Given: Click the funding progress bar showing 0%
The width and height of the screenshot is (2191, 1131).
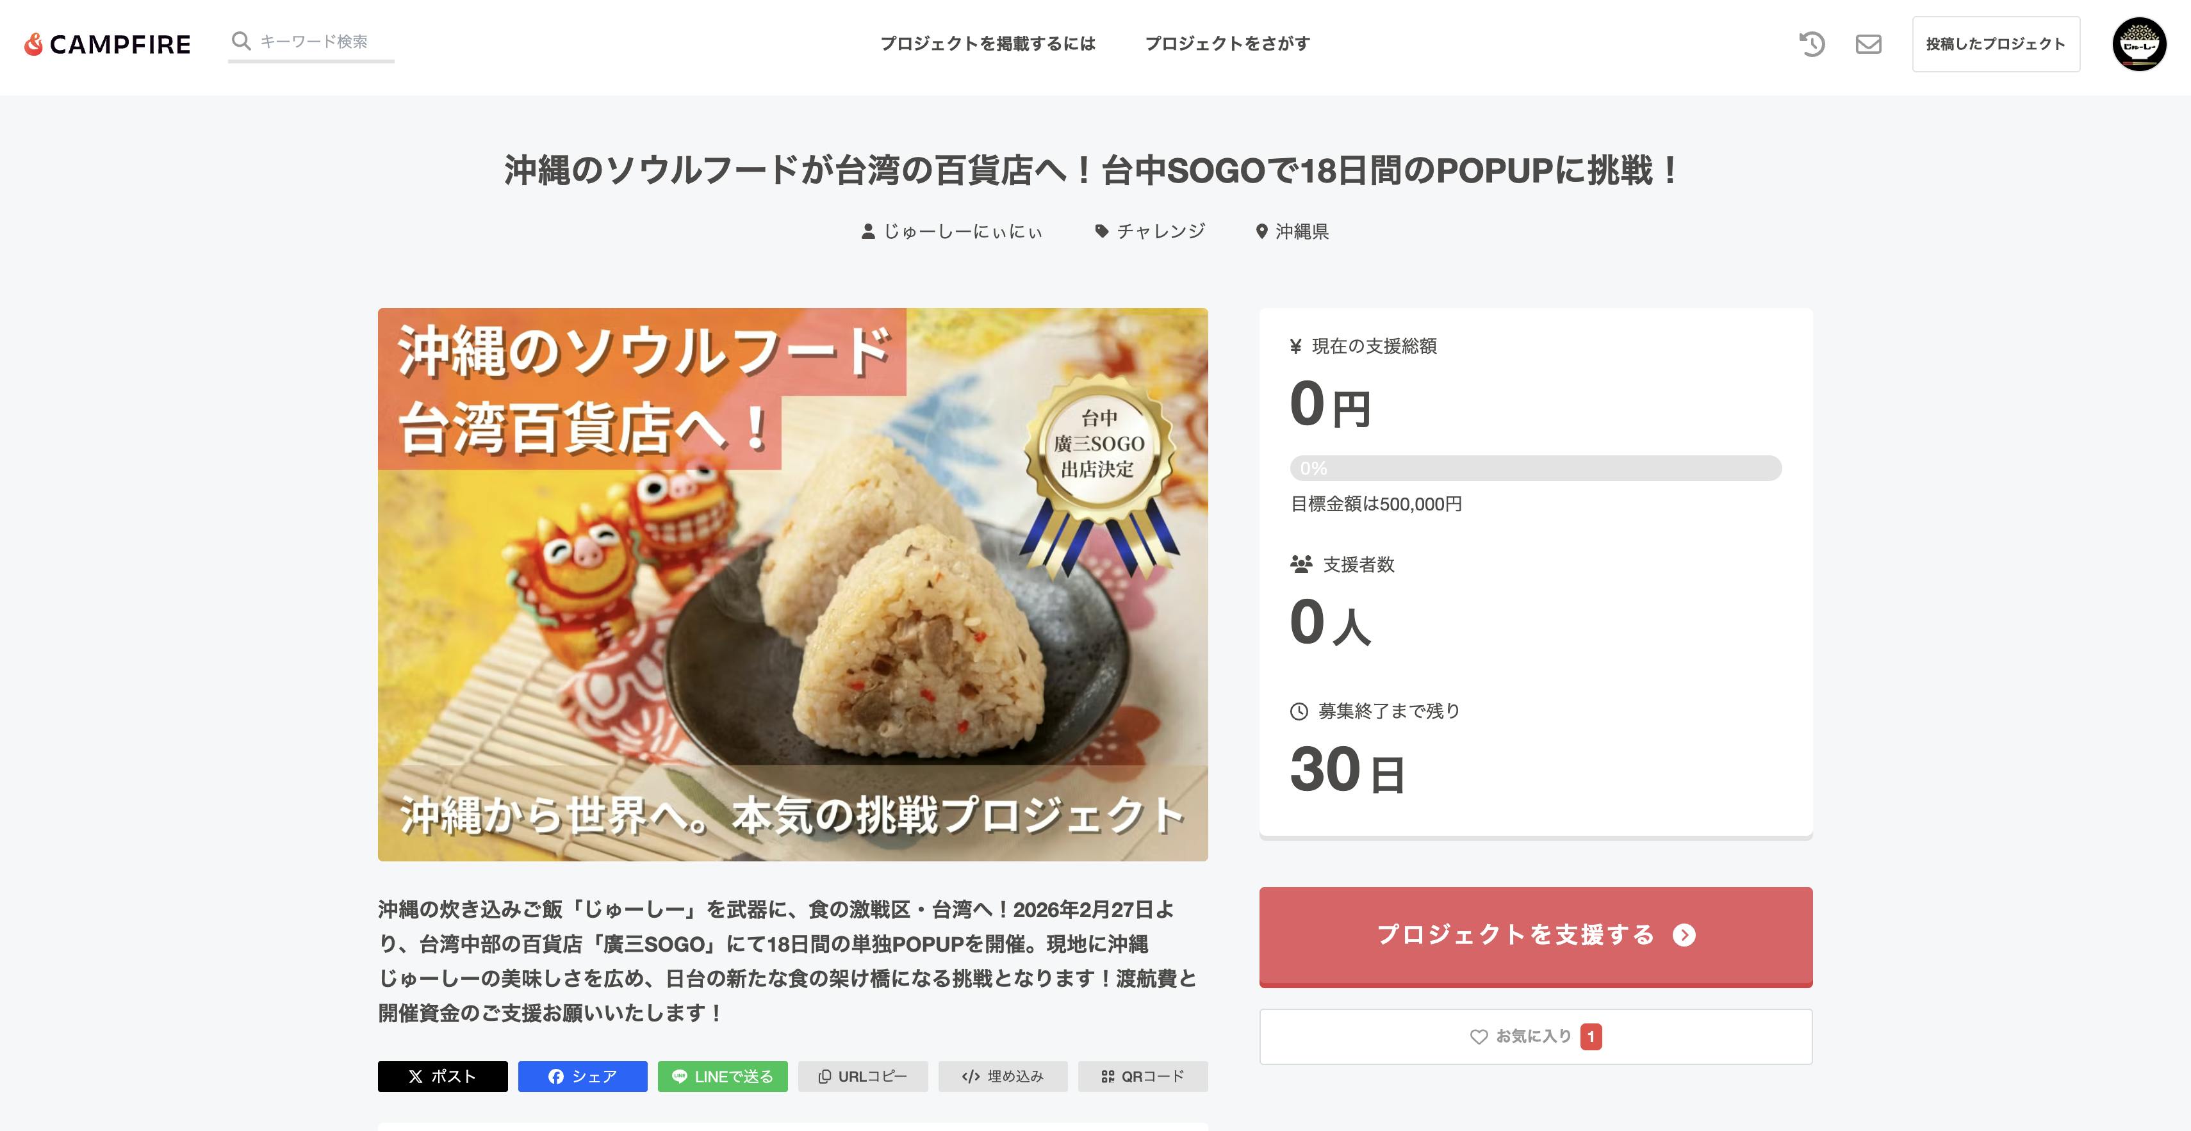Looking at the screenshot, I should 1535,469.
